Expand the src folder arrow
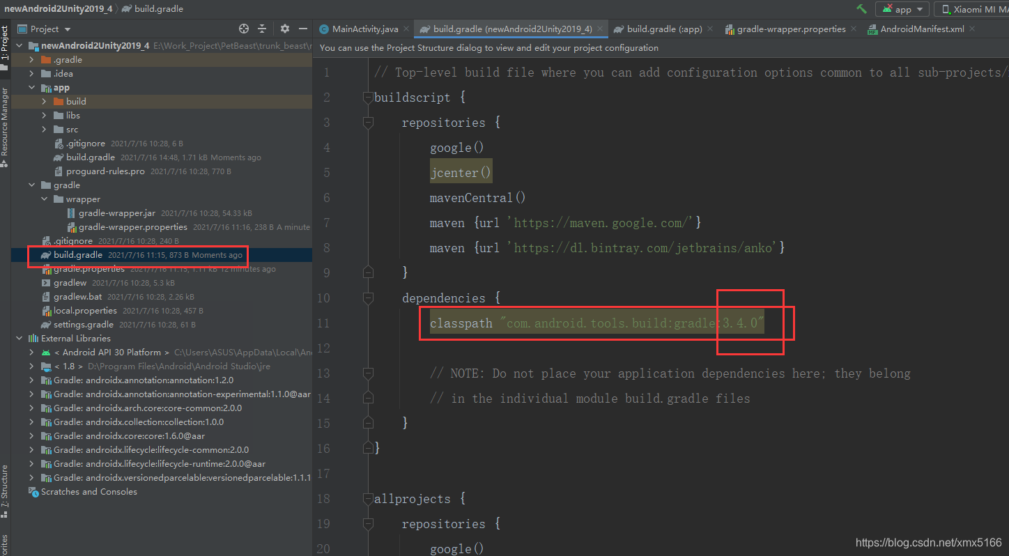This screenshot has width=1009, height=556. (x=44, y=130)
